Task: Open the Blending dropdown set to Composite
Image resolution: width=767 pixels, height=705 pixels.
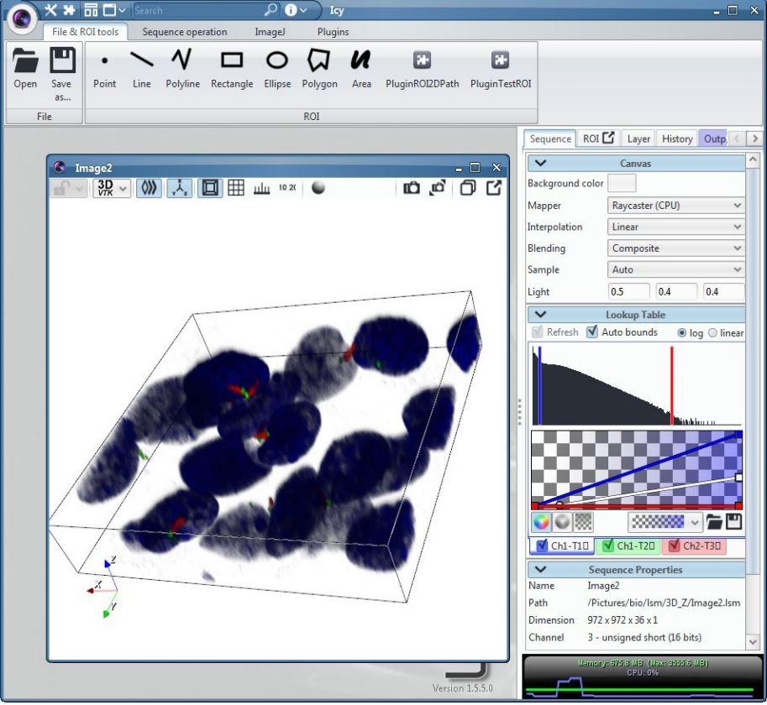Action: click(675, 248)
